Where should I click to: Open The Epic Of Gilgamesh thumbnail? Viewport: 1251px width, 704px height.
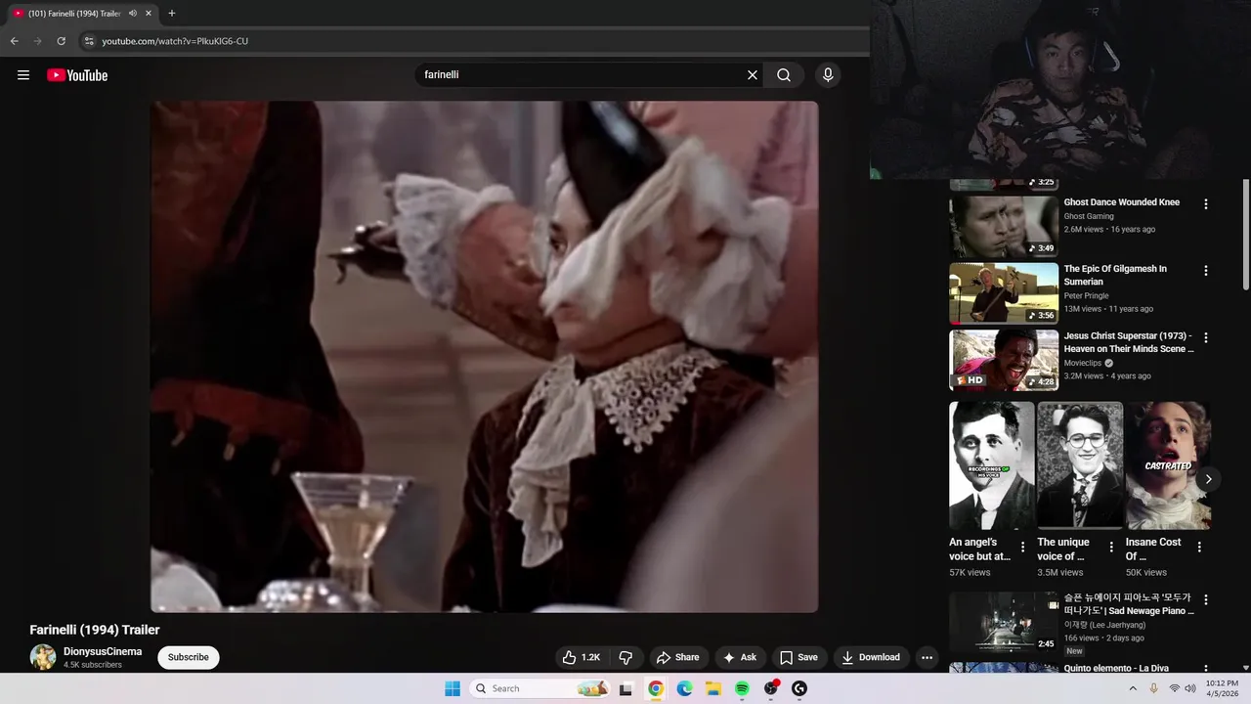[1004, 293]
